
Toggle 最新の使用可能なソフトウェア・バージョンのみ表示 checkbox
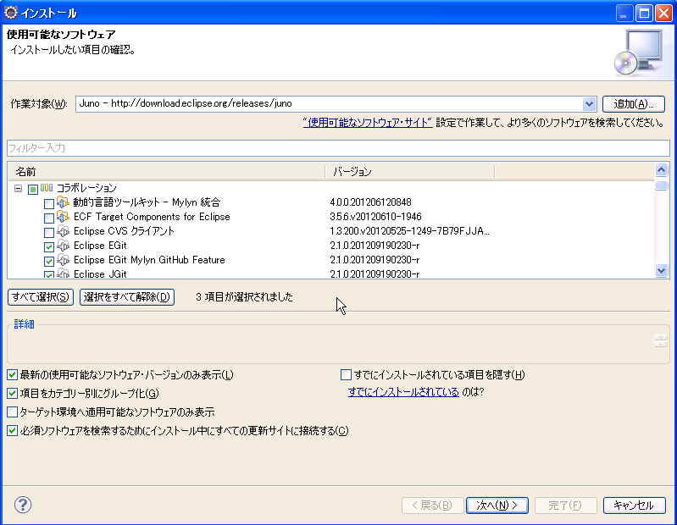click(x=12, y=374)
